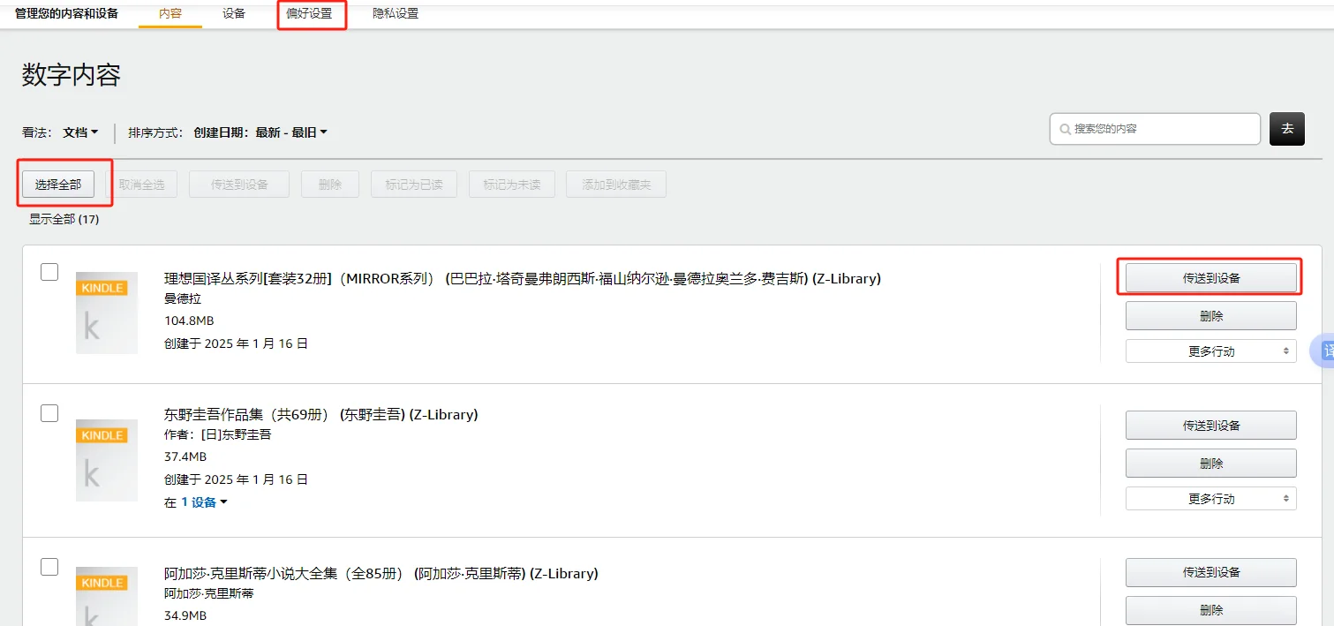1334x626 pixels.
Task: Click the 标记为未读 button
Action: click(x=511, y=185)
